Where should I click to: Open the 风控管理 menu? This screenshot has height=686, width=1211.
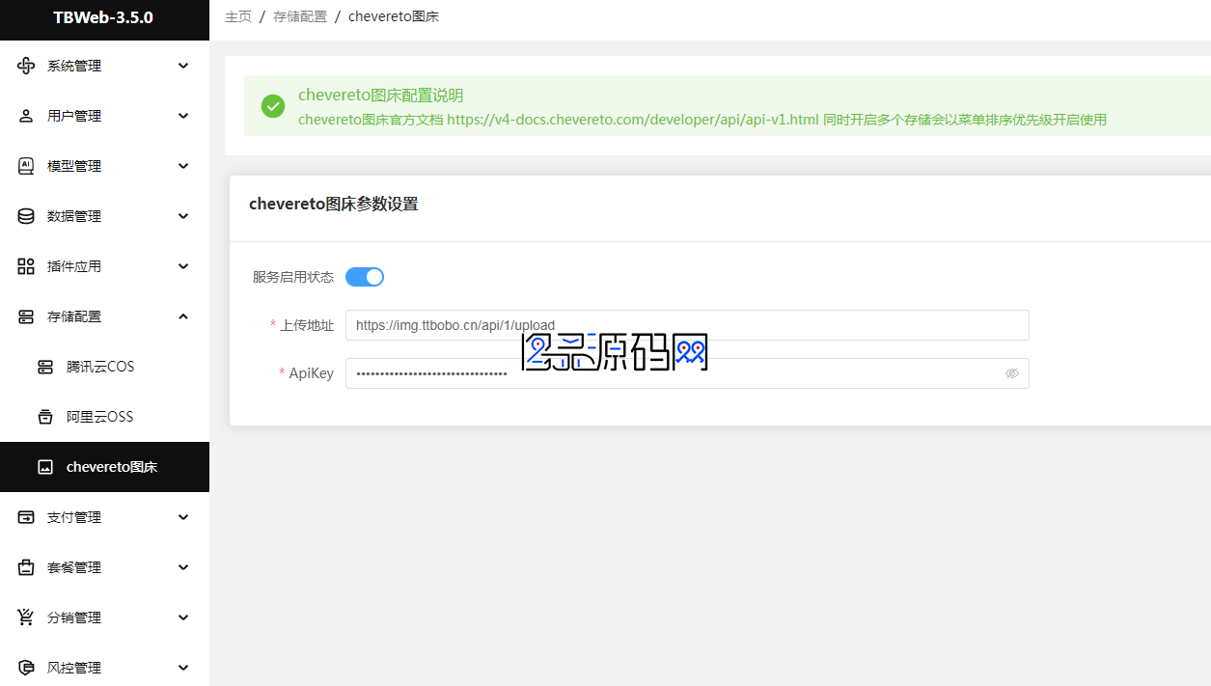(x=104, y=668)
